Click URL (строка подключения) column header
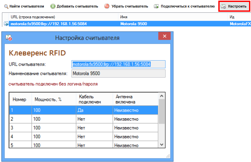Image resolution: width=251 pixels, height=162 pixels. (x=63, y=17)
